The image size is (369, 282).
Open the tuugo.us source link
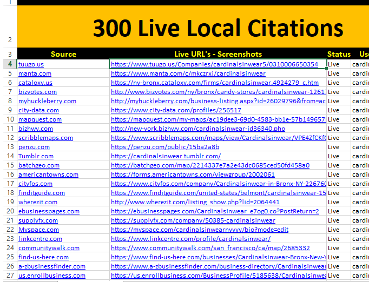[31, 64]
